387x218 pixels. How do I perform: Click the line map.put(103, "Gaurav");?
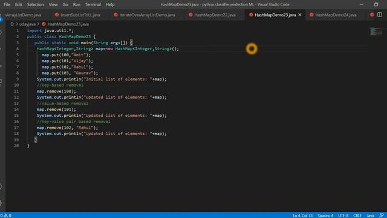point(70,73)
